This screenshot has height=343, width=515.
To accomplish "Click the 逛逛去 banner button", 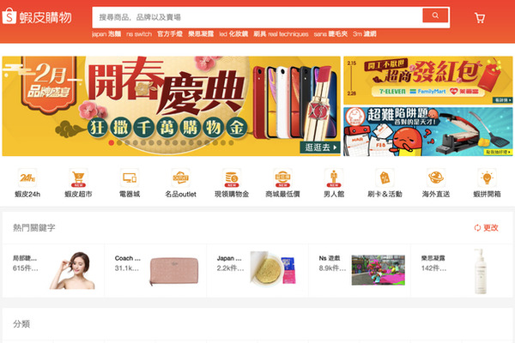I will click(320, 147).
